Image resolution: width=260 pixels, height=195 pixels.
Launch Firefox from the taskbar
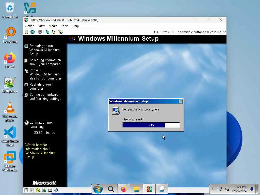coord(124,189)
